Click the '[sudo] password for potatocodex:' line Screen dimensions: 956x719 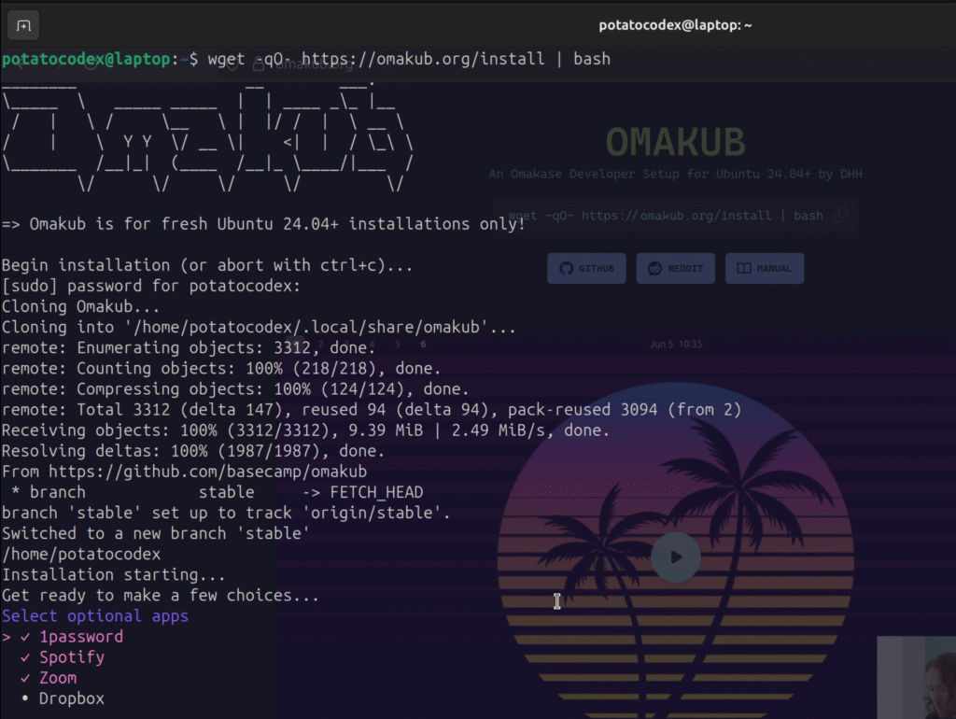pos(151,286)
